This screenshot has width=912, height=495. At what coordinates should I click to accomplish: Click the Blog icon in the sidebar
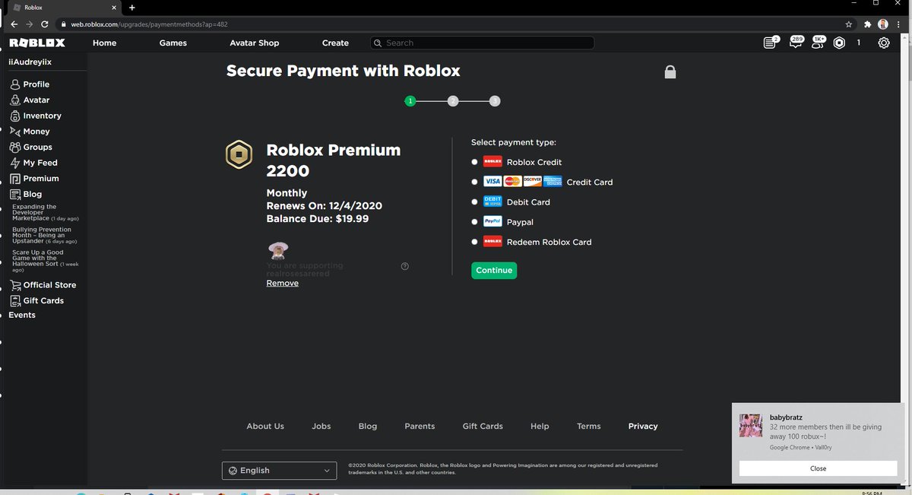tap(15, 194)
